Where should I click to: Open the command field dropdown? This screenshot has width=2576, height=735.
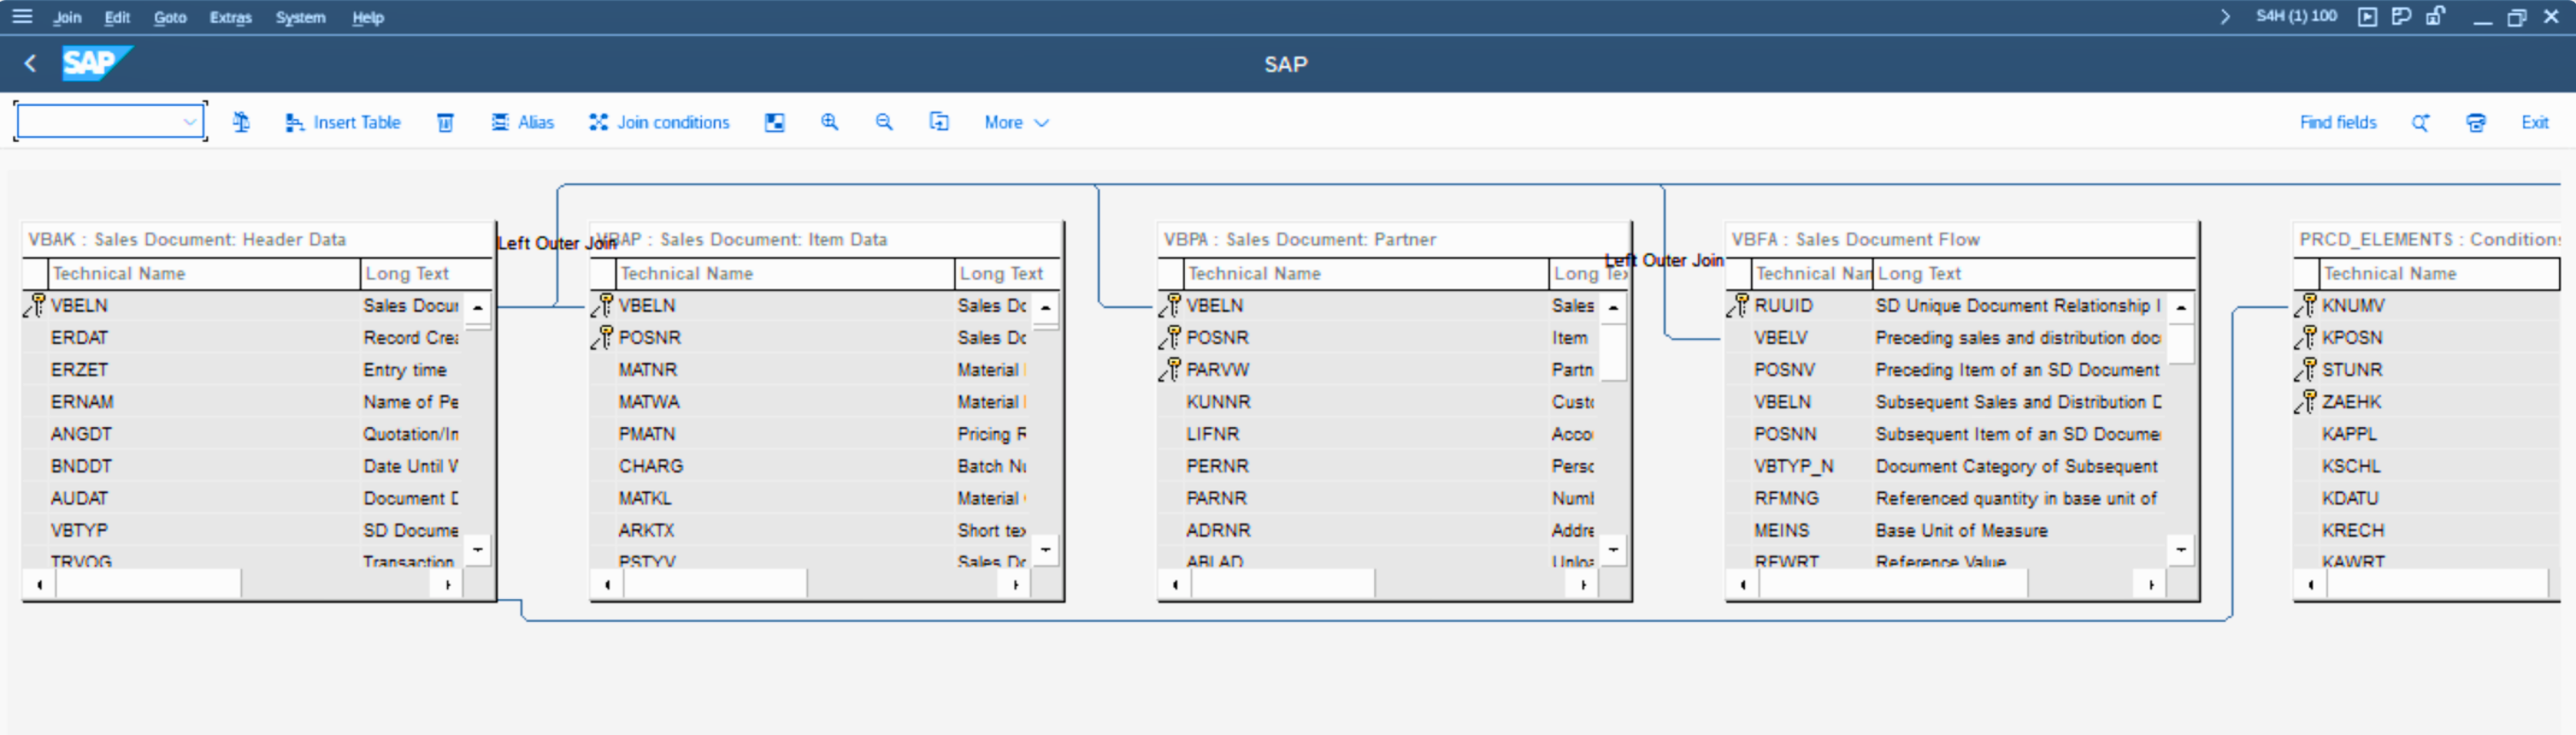click(x=189, y=122)
